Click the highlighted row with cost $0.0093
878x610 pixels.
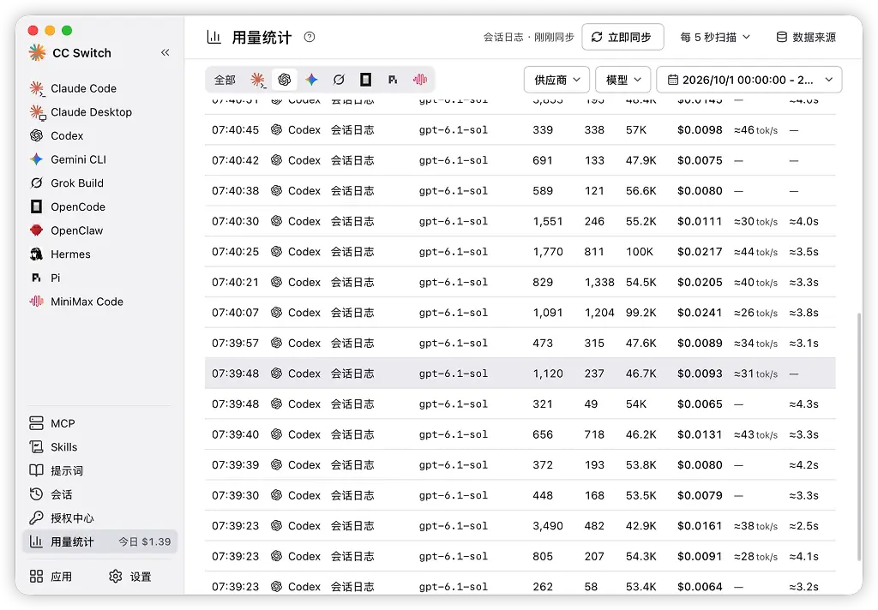coord(520,374)
